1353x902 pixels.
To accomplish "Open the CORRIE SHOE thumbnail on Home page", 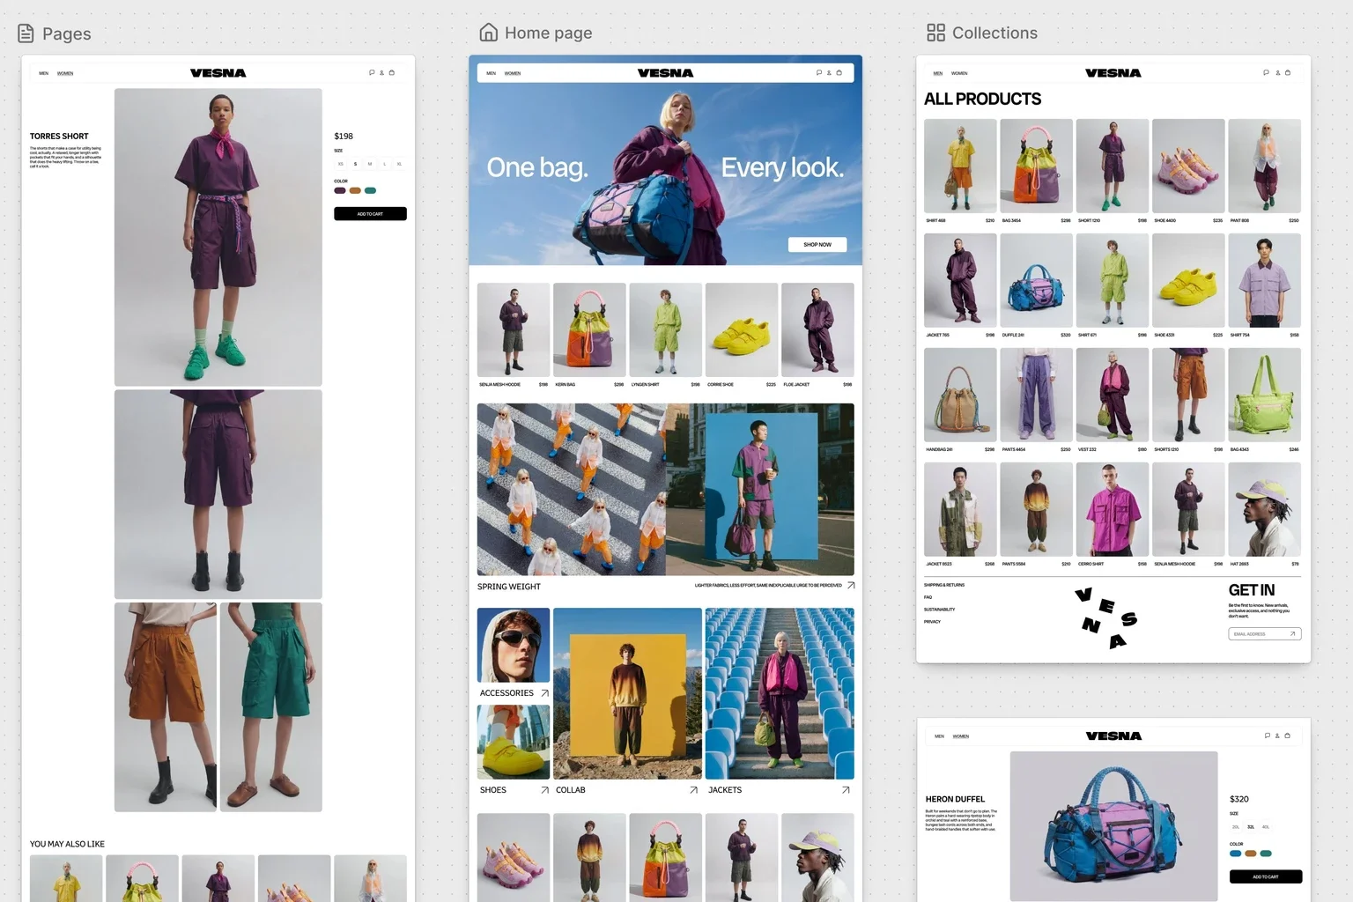I will point(742,329).
